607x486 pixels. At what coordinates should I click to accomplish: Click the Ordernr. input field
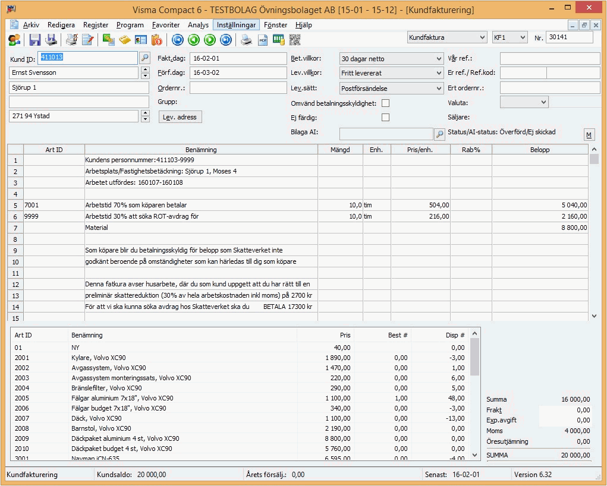pyautogui.click(x=238, y=88)
